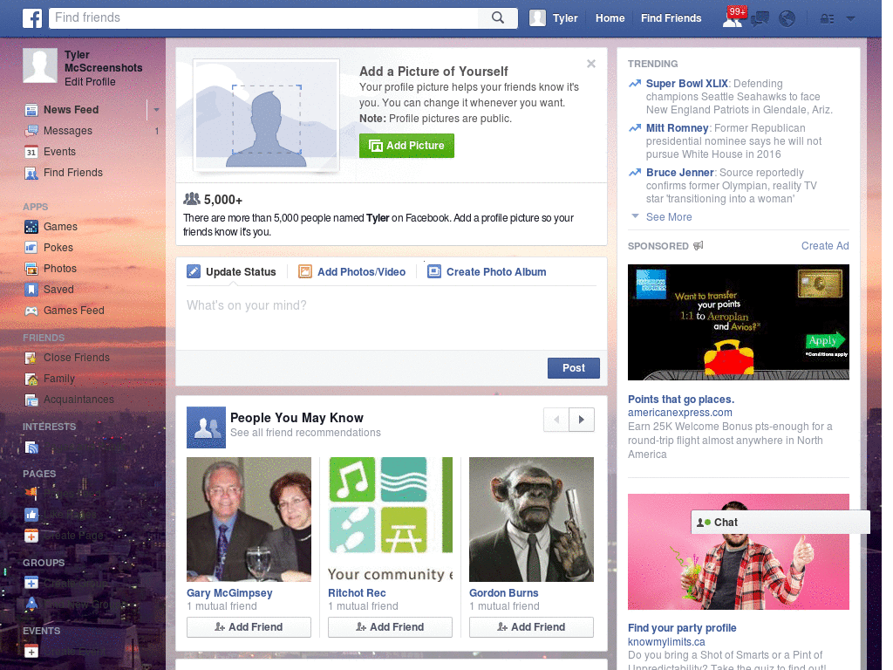Select the Create Photo Album tab

487,272
